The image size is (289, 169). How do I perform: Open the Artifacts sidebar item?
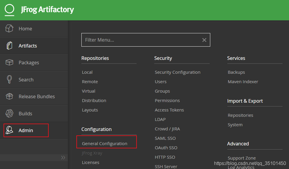pos(34,46)
